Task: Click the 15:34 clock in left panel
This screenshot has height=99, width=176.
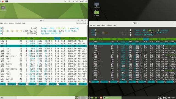Action: [82, 1]
